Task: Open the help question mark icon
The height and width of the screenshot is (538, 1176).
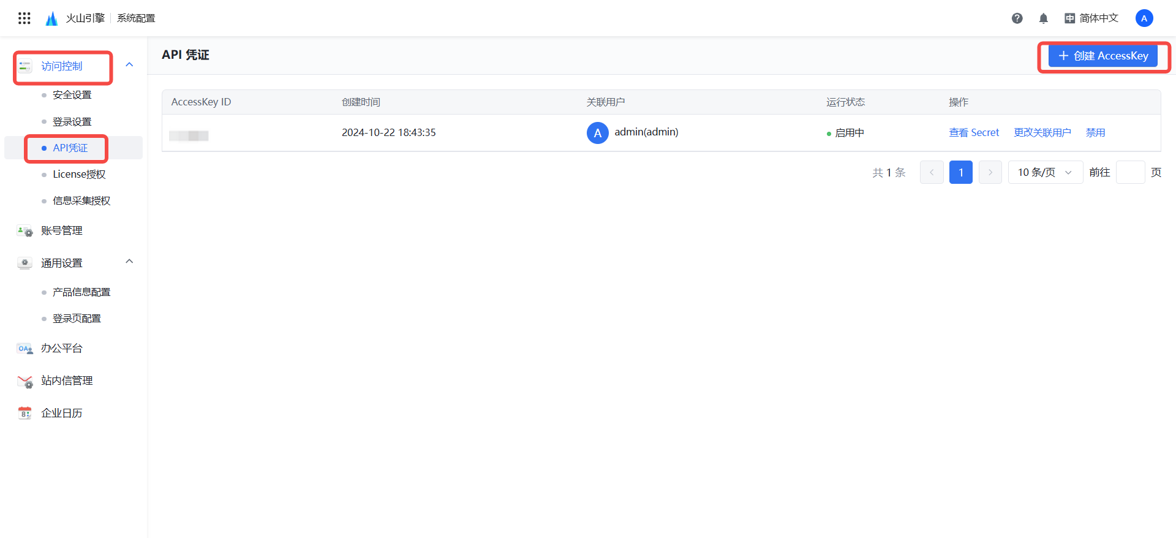Action: click(1017, 18)
